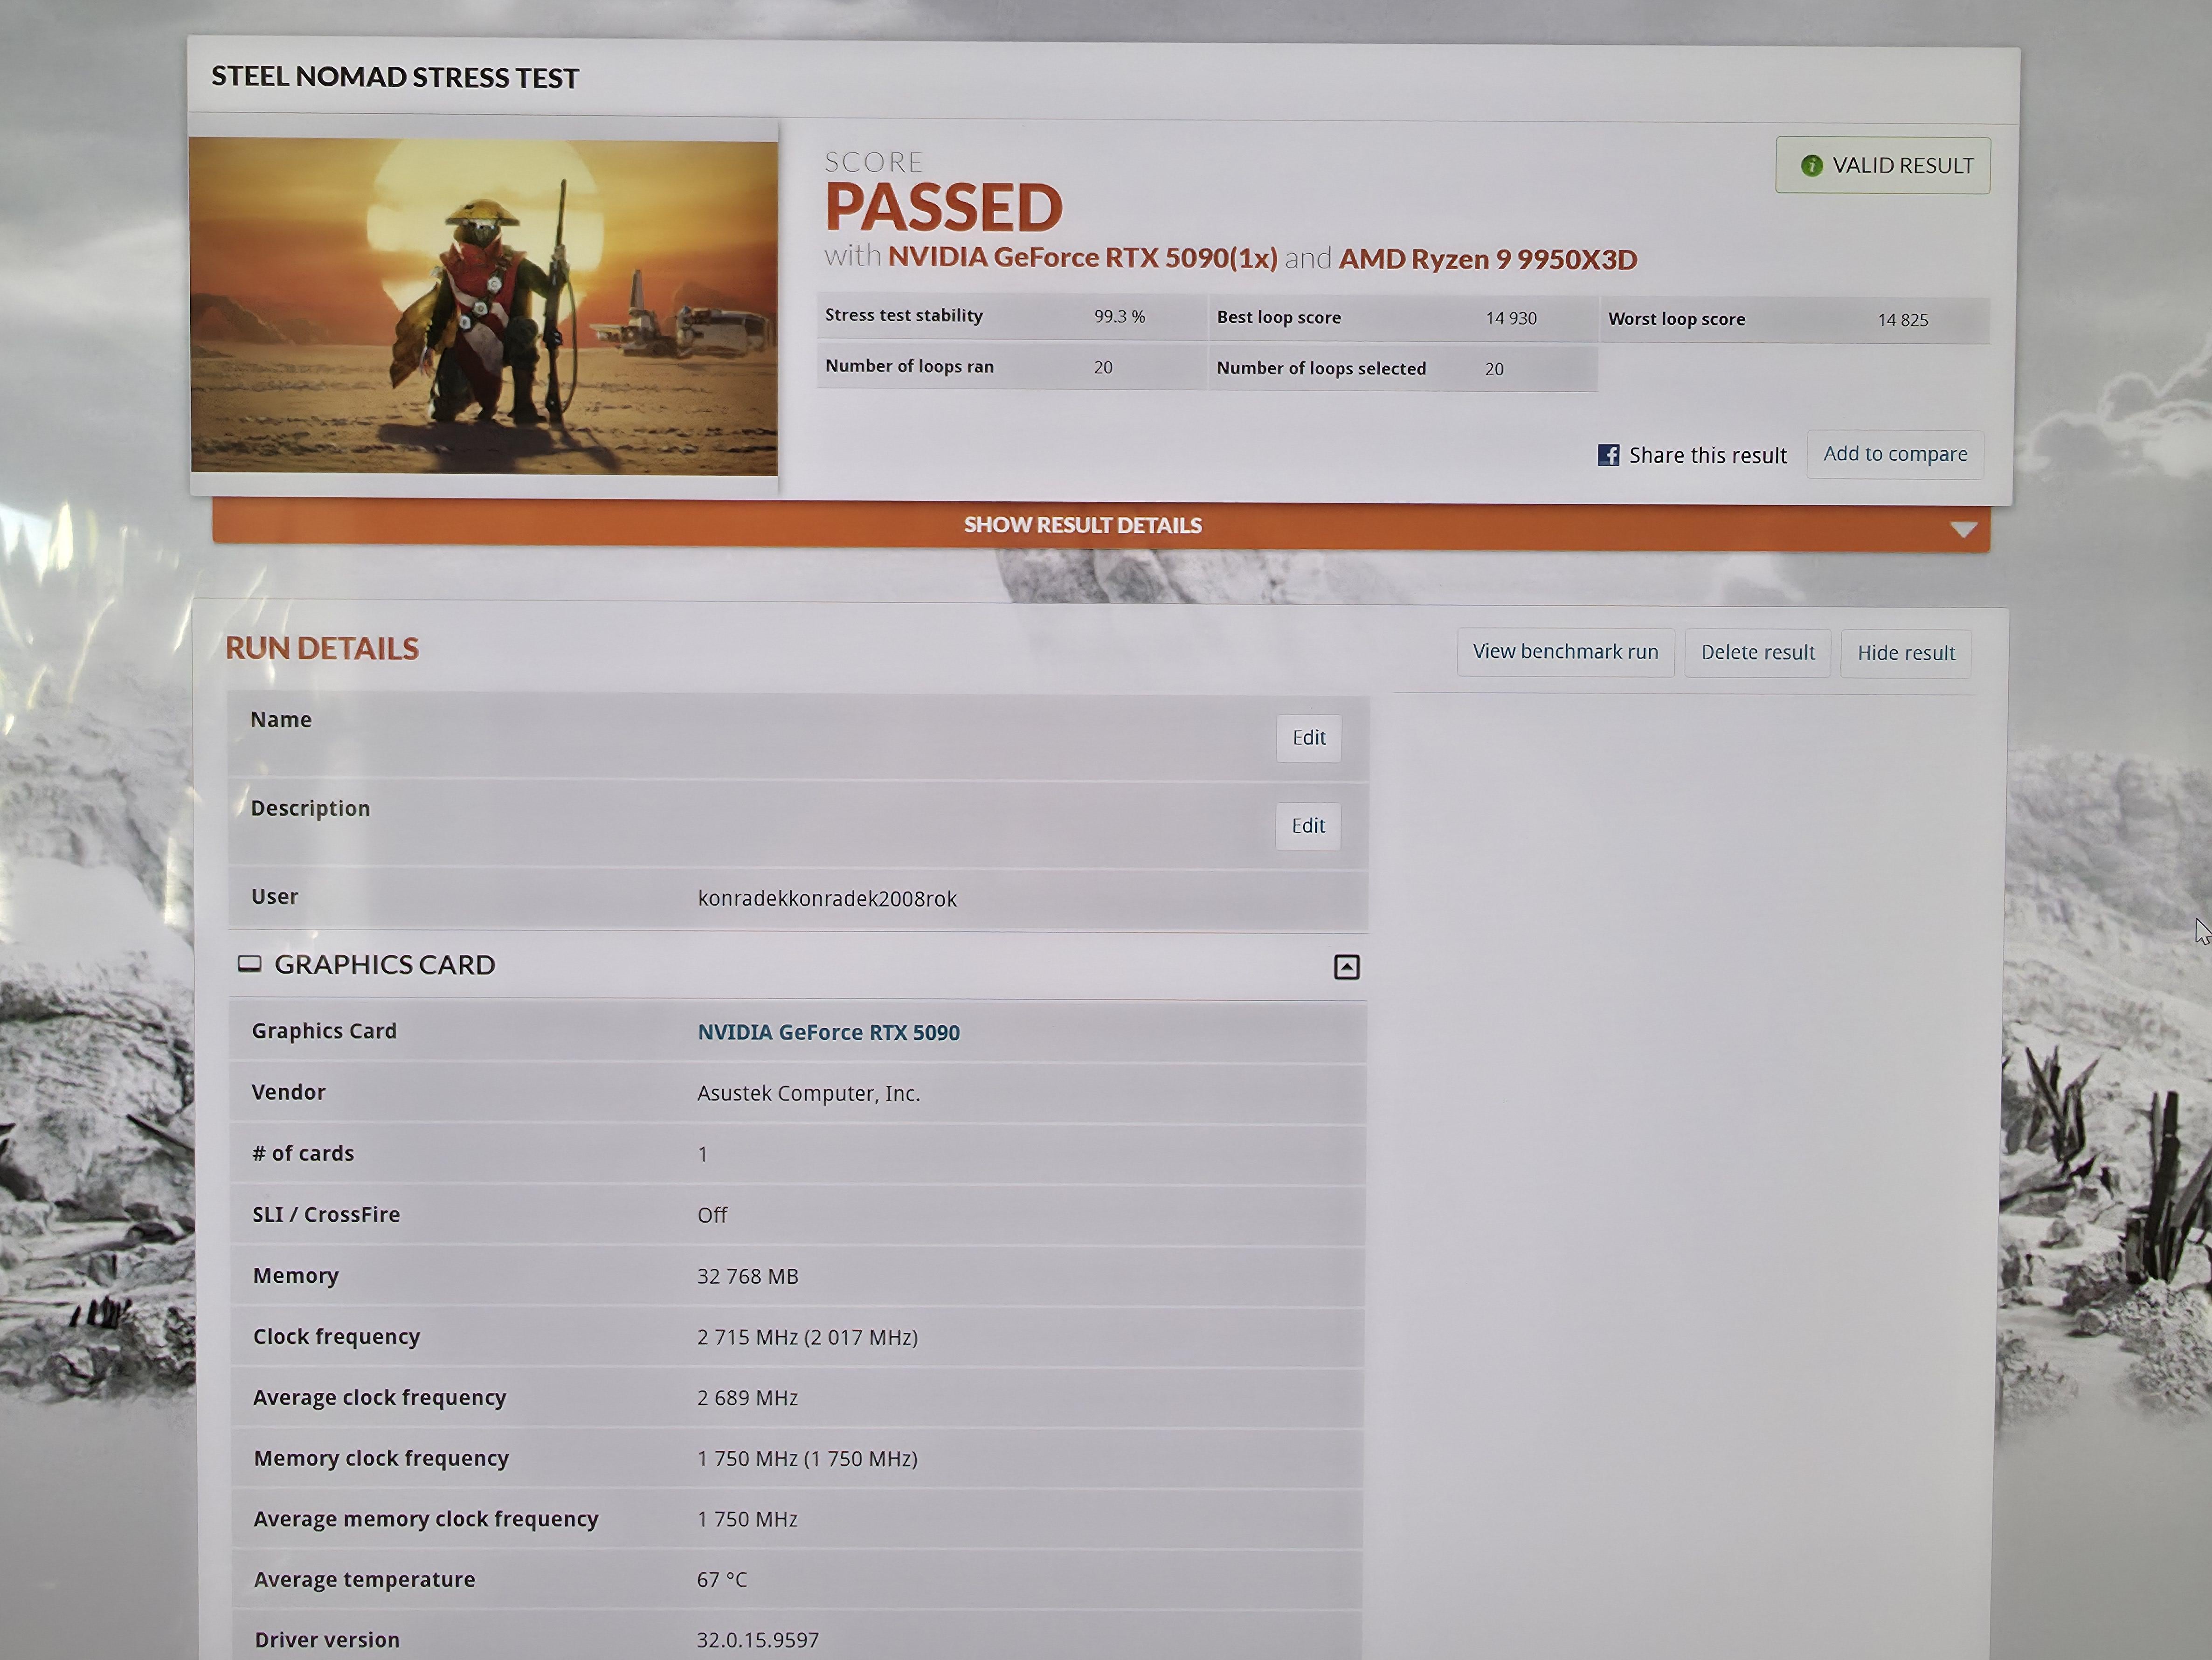Viewport: 2212px width, 1660px height.
Task: Open NVIDIA GeForce RTX 5090 link in table
Action: tap(828, 1032)
